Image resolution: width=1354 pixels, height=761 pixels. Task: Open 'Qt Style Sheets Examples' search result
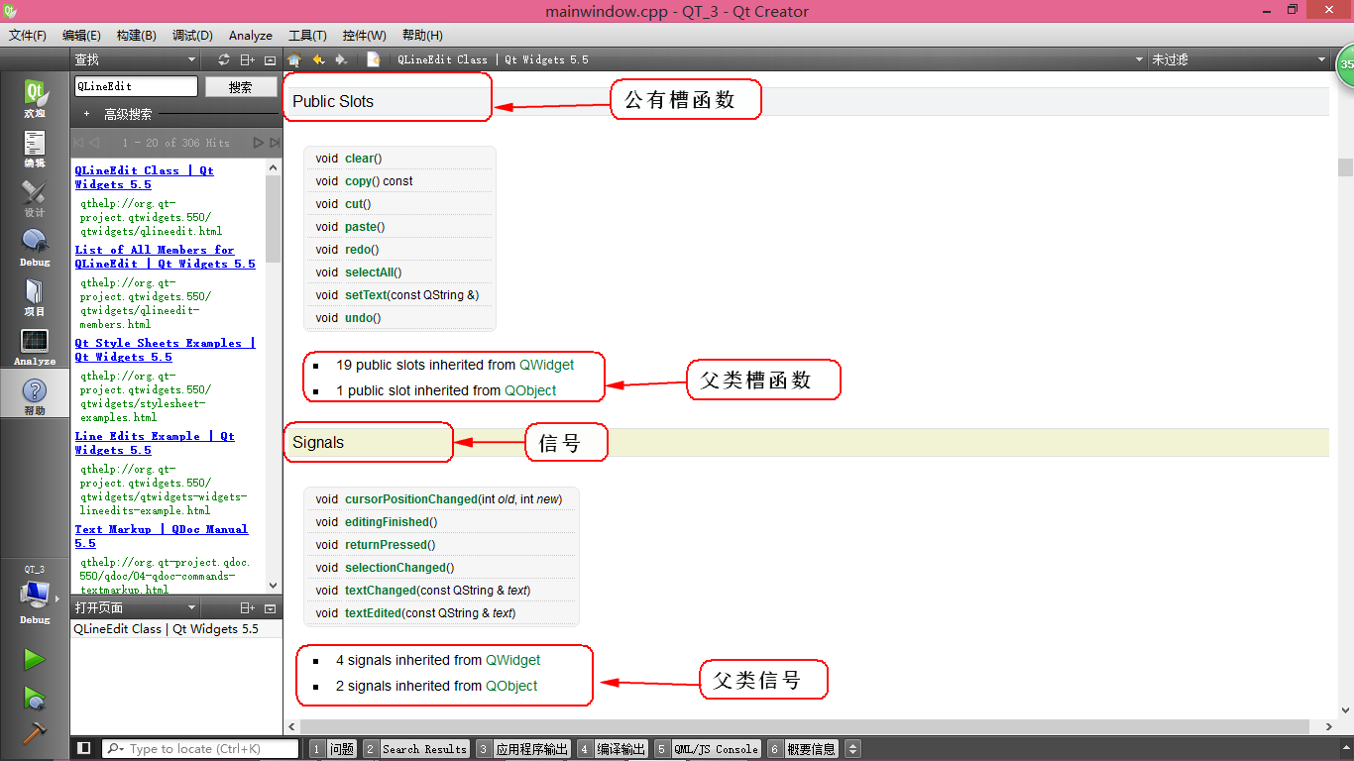click(x=165, y=350)
